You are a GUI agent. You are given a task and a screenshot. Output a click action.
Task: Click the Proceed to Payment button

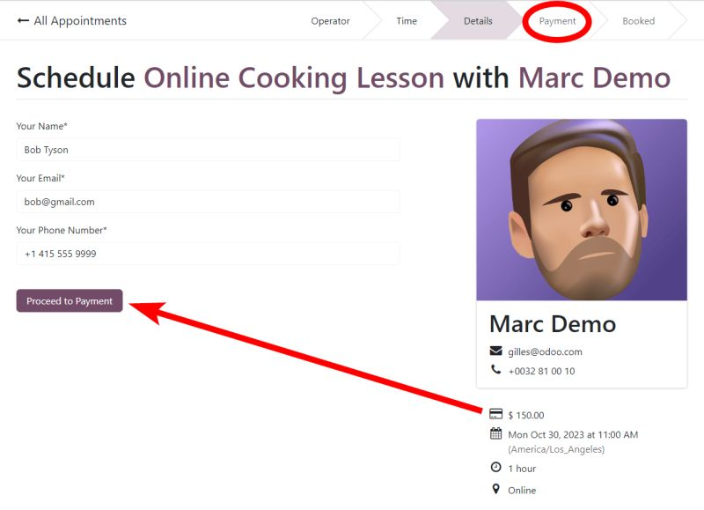pos(70,300)
